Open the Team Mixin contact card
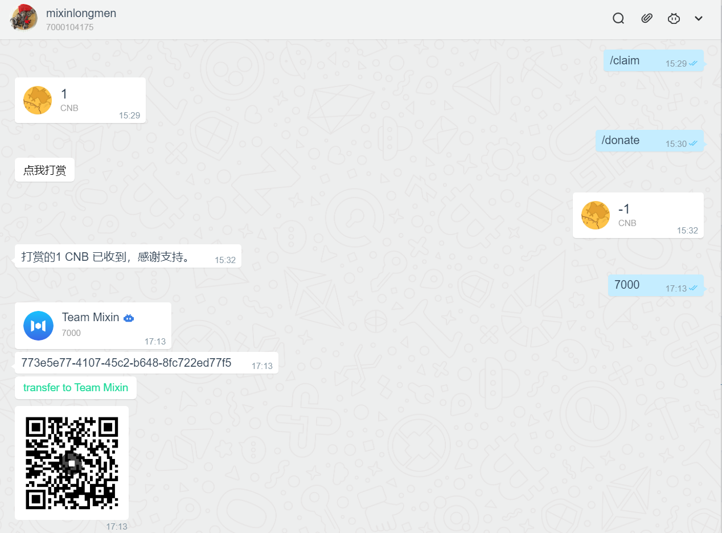 (x=93, y=326)
